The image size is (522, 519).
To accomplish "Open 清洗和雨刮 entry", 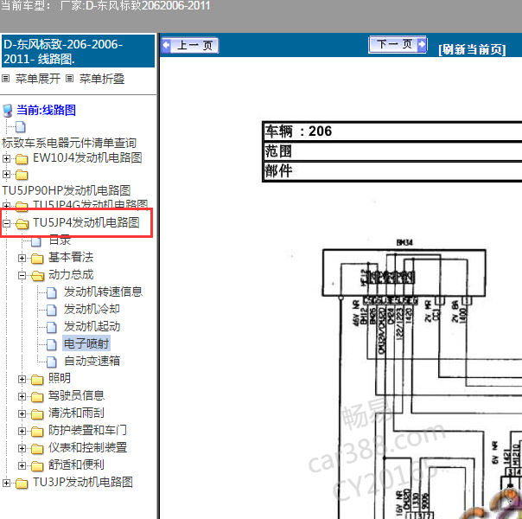I will (77, 413).
